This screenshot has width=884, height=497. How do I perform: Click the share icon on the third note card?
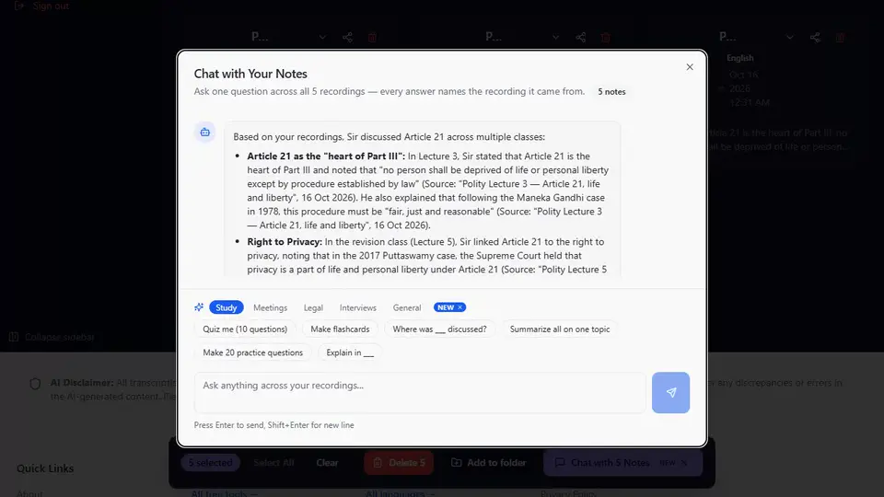point(815,37)
